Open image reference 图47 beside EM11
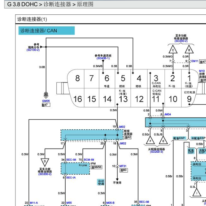206x206 pixels. (203, 62)
